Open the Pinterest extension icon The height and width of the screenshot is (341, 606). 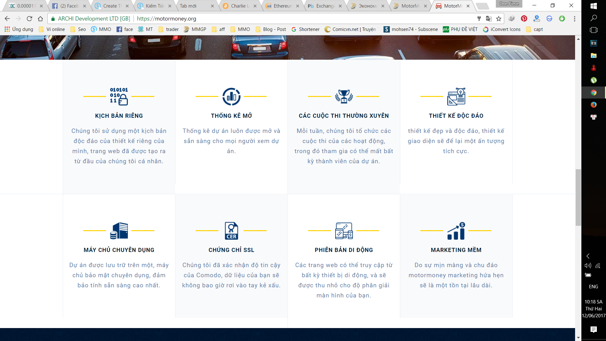point(524,19)
